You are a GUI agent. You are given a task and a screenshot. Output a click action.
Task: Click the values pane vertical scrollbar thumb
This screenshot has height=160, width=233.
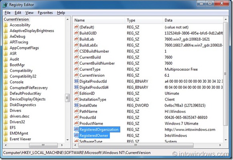[225, 74]
